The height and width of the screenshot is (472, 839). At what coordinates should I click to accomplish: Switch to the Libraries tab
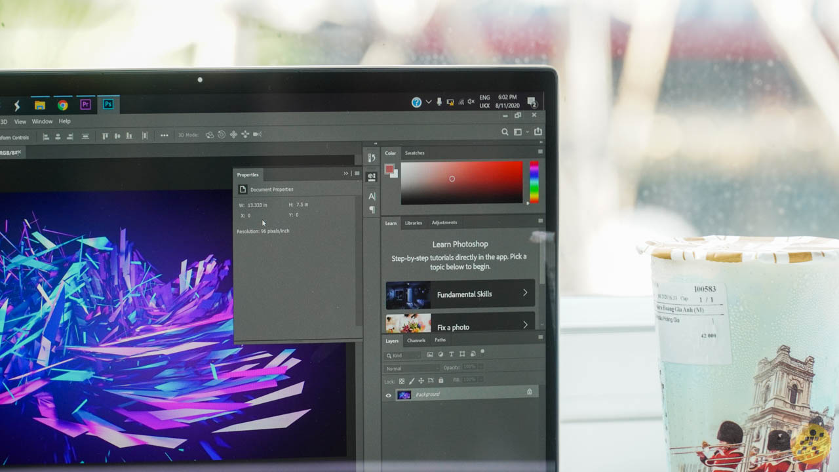tap(414, 223)
